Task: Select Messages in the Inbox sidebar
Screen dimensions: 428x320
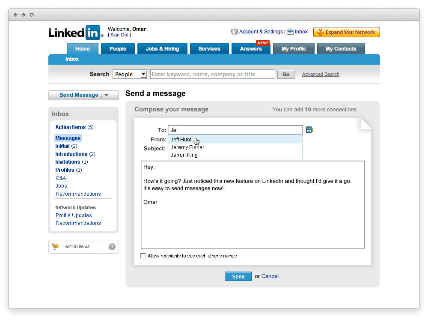Action: tap(68, 138)
